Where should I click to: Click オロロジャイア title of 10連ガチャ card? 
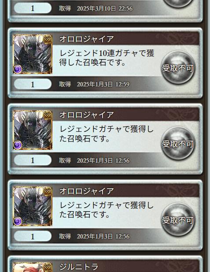pos(86,39)
